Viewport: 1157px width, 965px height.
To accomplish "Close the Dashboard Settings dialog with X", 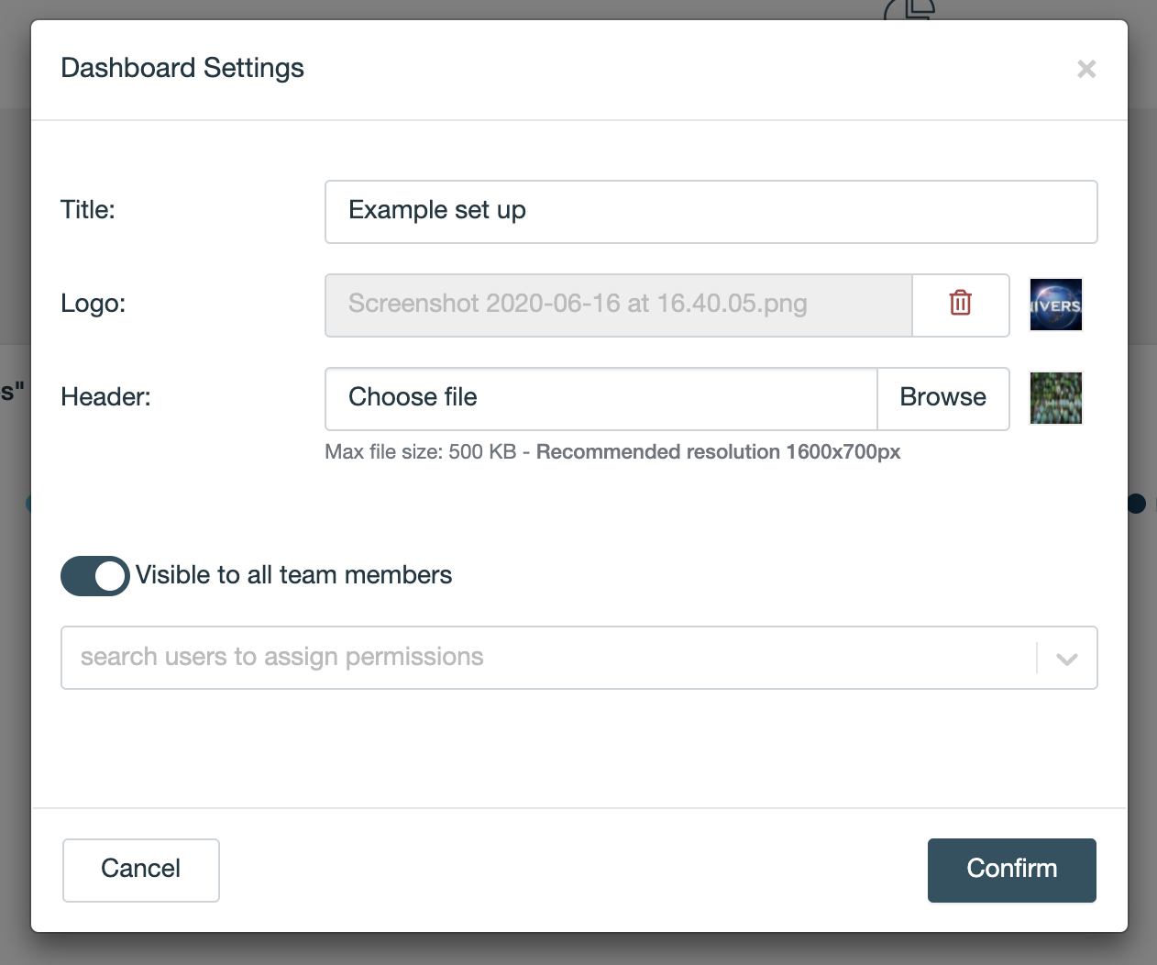I will 1086,69.
